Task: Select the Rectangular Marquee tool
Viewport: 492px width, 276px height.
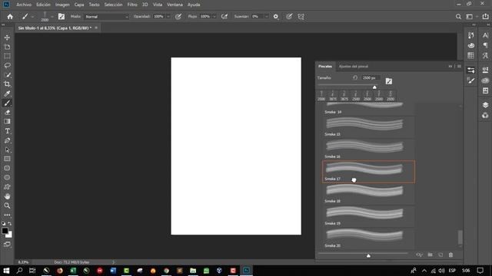Action: [7, 56]
